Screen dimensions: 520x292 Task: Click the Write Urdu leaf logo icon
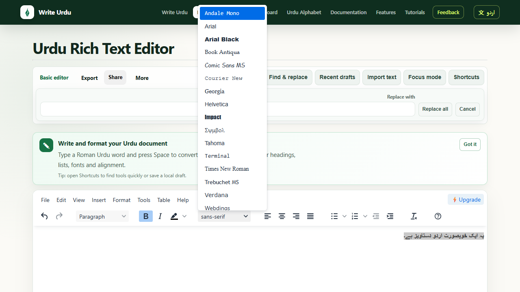(x=27, y=12)
